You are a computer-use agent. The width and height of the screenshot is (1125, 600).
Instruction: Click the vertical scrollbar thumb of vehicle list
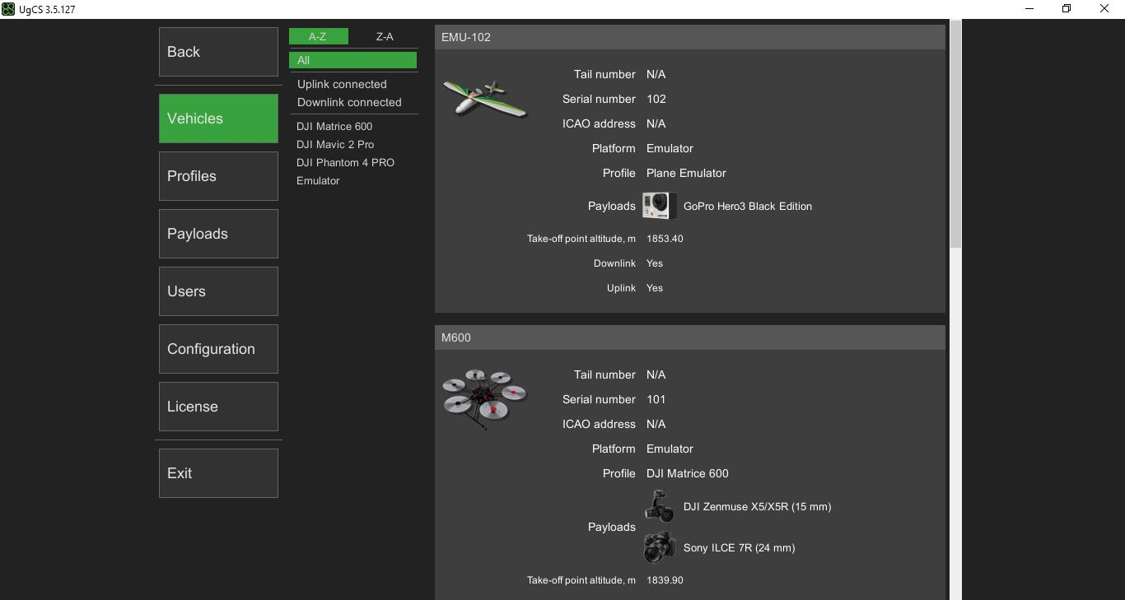955,132
